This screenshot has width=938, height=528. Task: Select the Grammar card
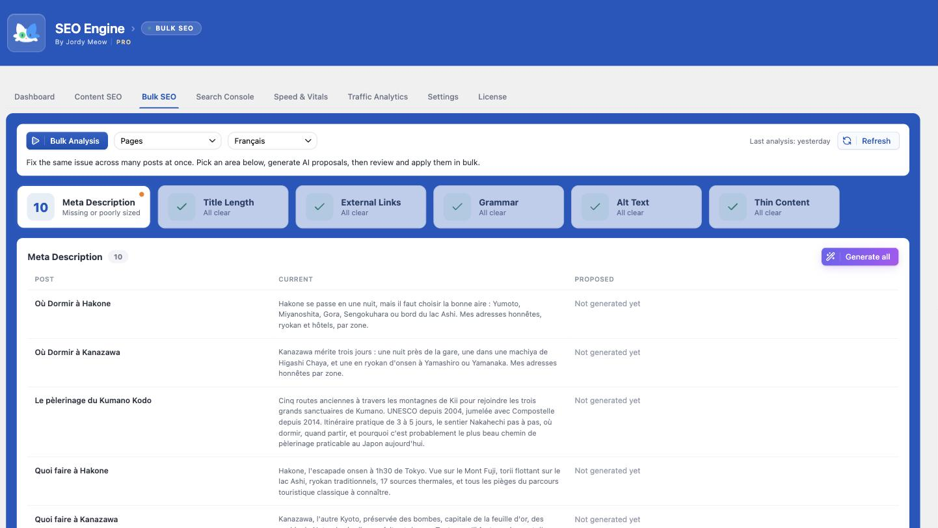(499, 207)
